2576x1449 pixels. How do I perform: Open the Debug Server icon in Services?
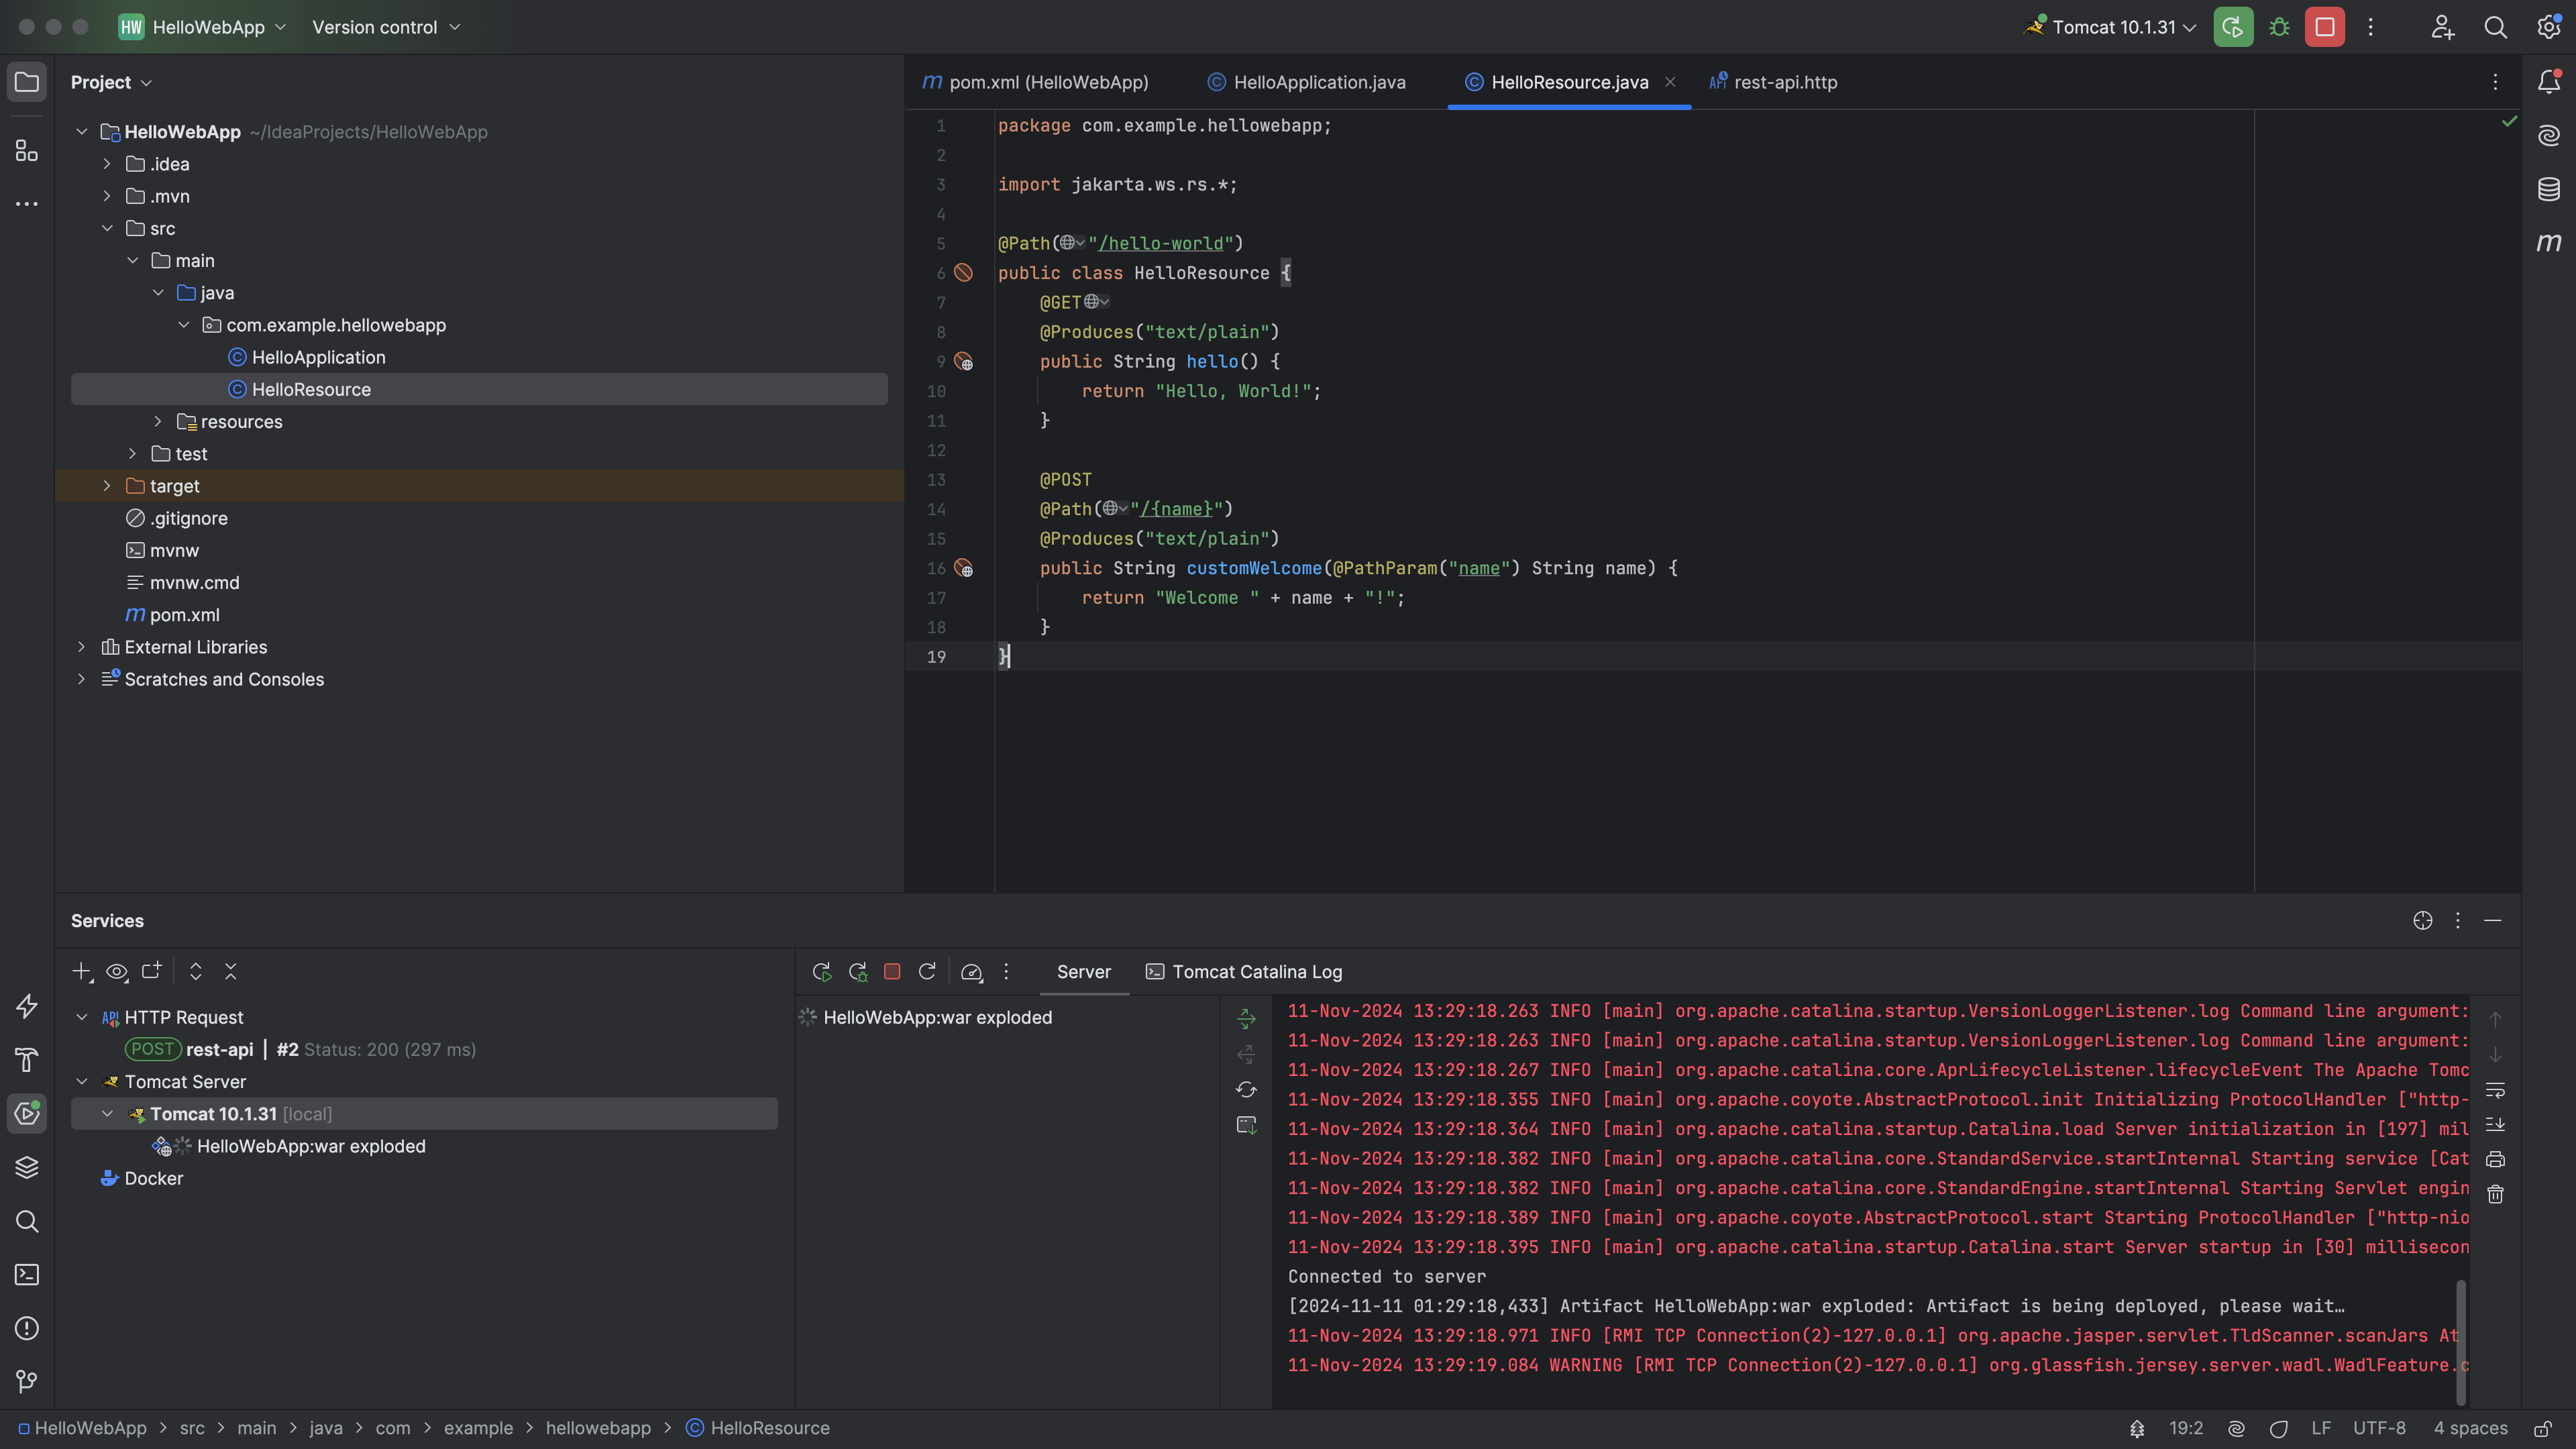click(x=857, y=971)
